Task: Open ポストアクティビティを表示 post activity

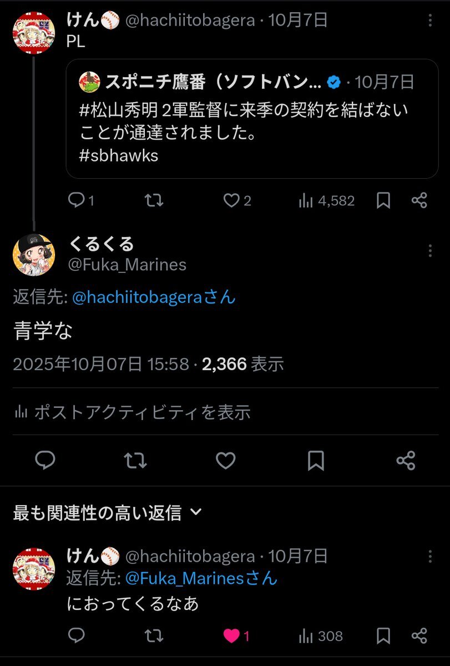Action: 132,412
